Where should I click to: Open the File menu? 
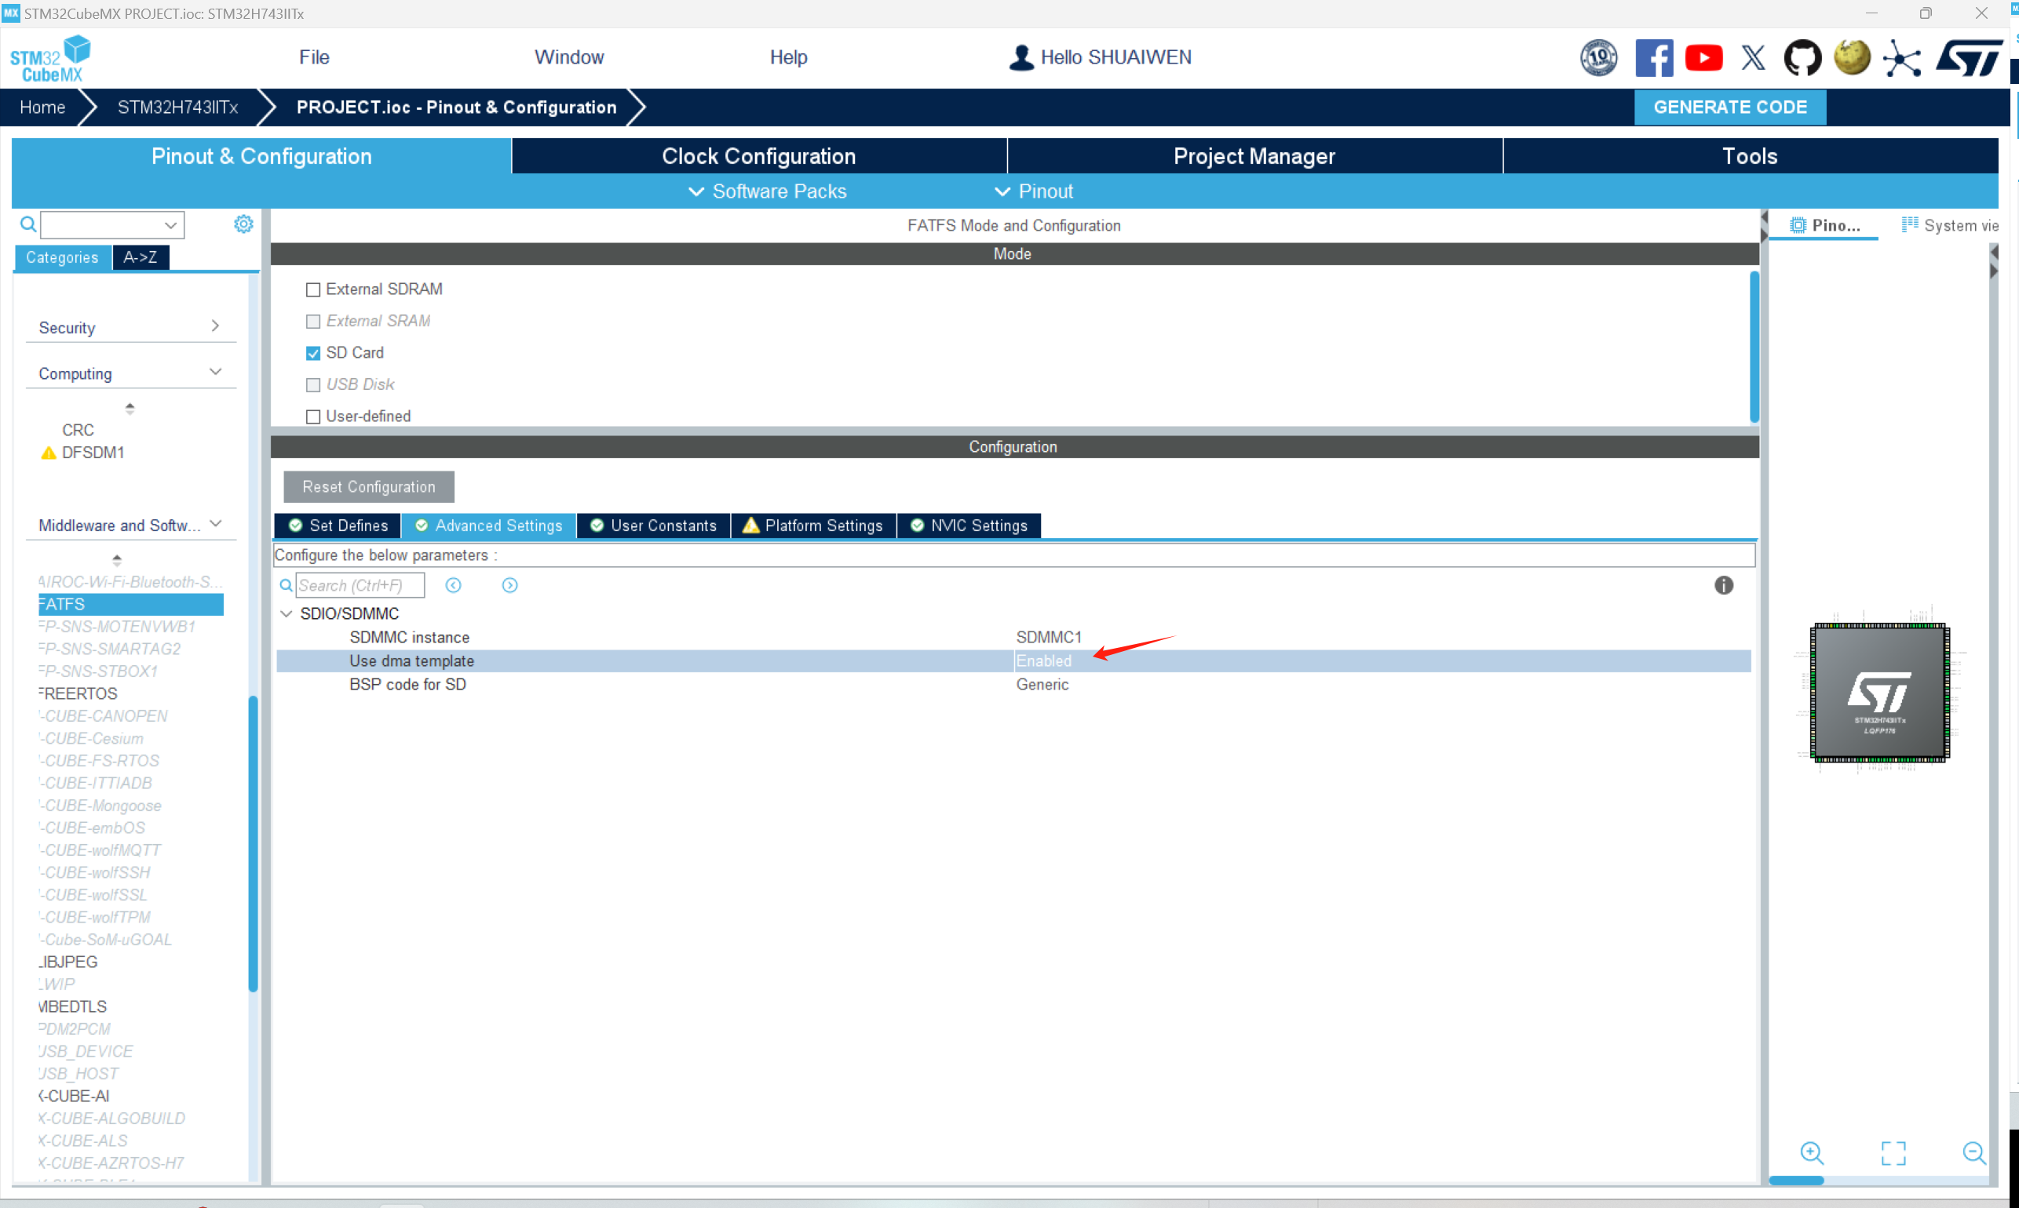pyautogui.click(x=313, y=57)
